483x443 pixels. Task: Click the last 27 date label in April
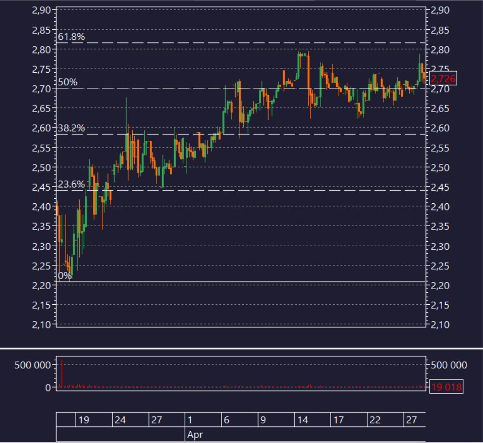[411, 420]
